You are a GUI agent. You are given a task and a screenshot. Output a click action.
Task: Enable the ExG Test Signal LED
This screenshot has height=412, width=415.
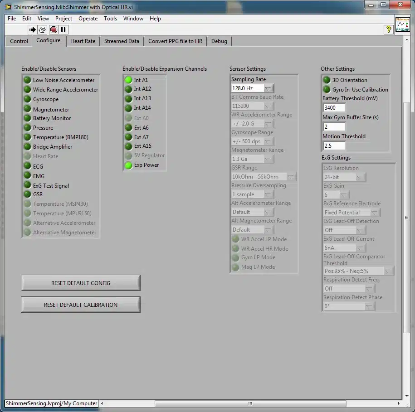(27, 185)
